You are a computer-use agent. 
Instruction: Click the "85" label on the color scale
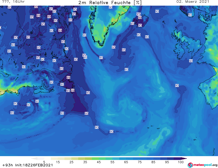click(153, 162)
